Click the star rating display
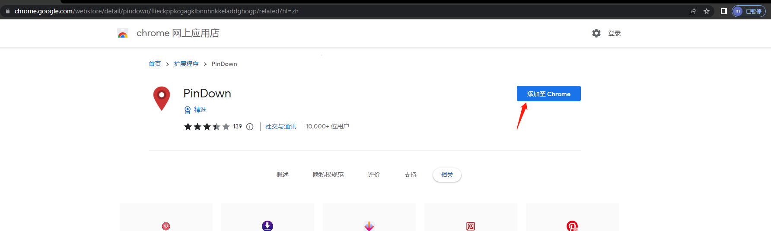Screen dimensions: 771x231 pos(207,127)
